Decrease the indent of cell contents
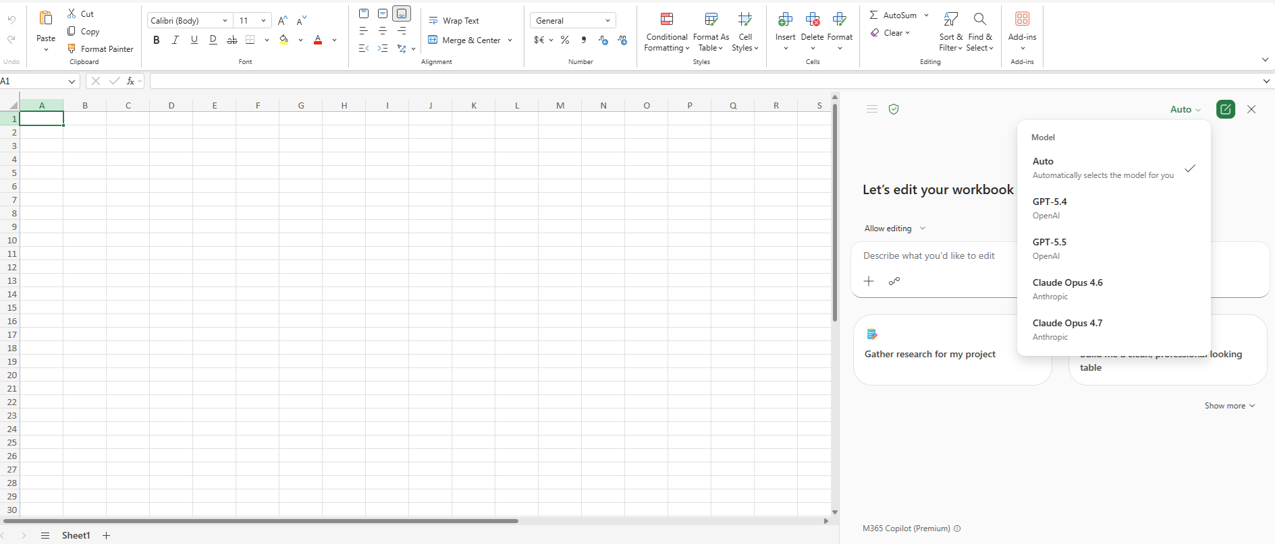The image size is (1275, 544). click(364, 49)
